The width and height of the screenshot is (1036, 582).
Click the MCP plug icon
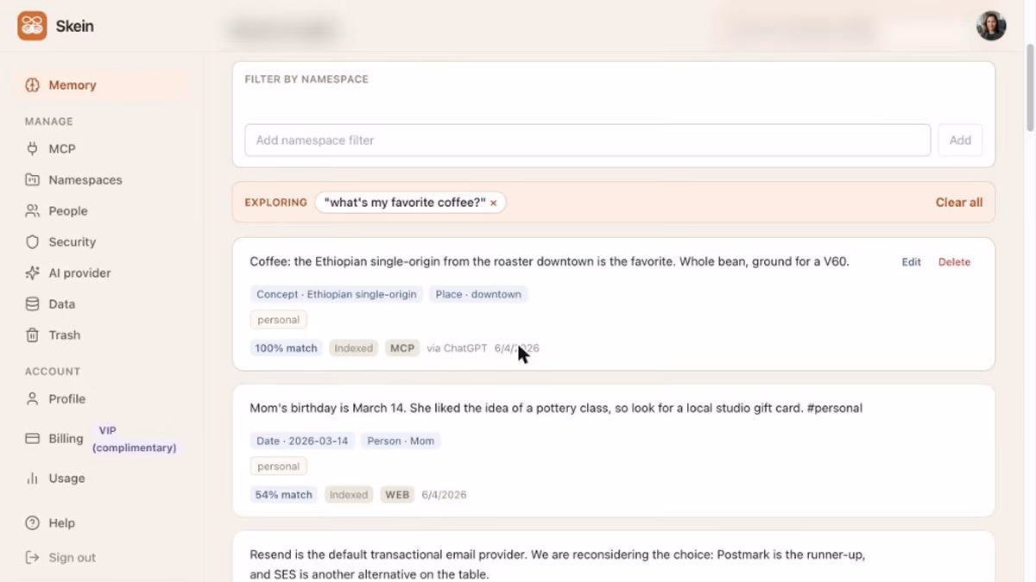32,149
